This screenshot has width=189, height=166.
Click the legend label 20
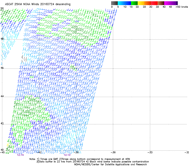137,7
